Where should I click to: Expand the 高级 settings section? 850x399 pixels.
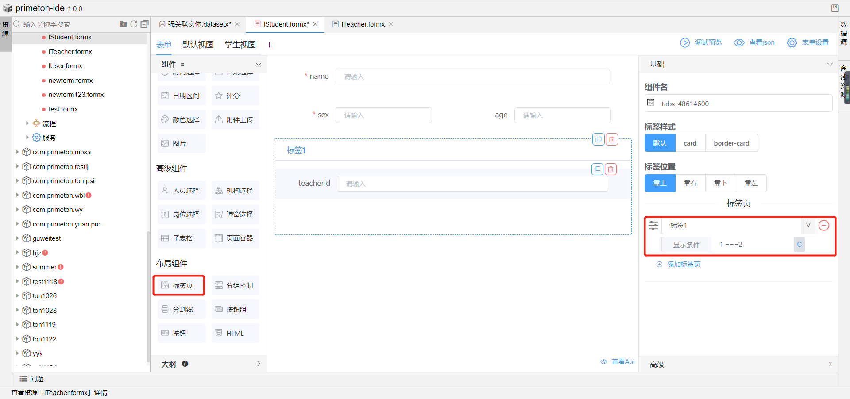coord(830,364)
